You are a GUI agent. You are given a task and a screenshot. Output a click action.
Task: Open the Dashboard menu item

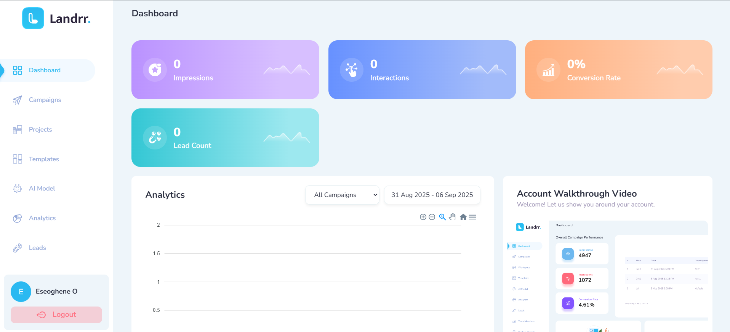[48, 70]
